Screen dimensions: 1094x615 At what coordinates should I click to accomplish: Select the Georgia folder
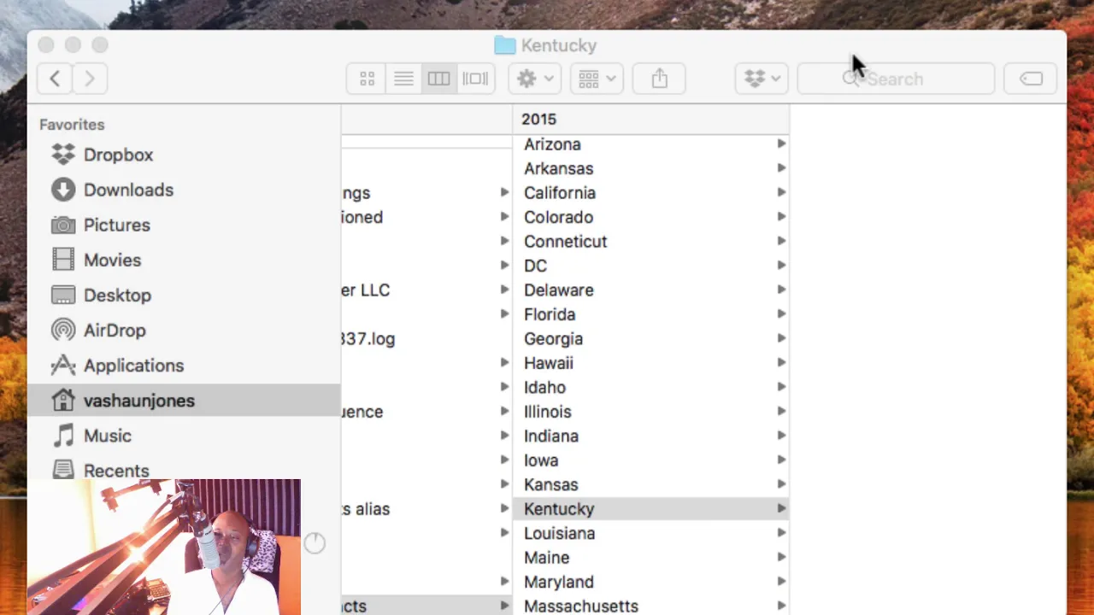650,339
